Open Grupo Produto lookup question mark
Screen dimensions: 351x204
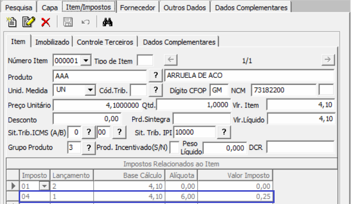(89, 148)
